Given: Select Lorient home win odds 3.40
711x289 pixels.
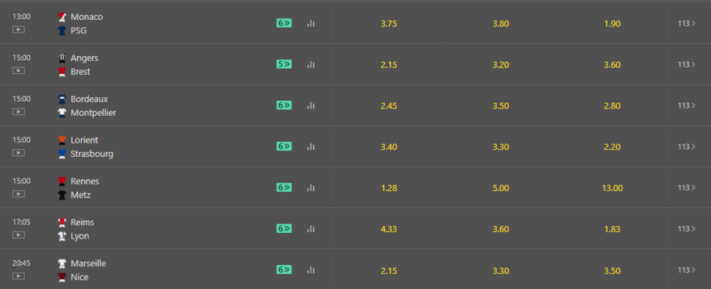Looking at the screenshot, I should point(389,147).
